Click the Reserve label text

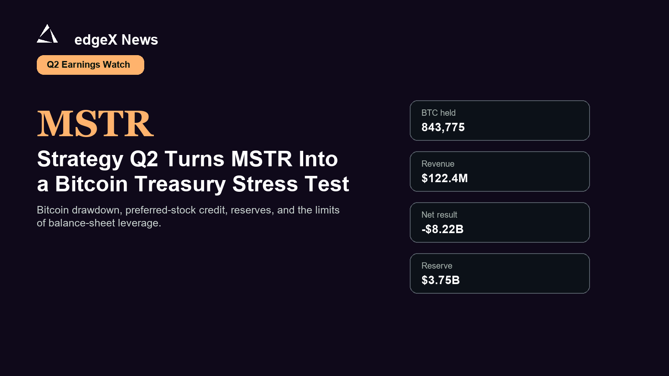click(x=437, y=266)
